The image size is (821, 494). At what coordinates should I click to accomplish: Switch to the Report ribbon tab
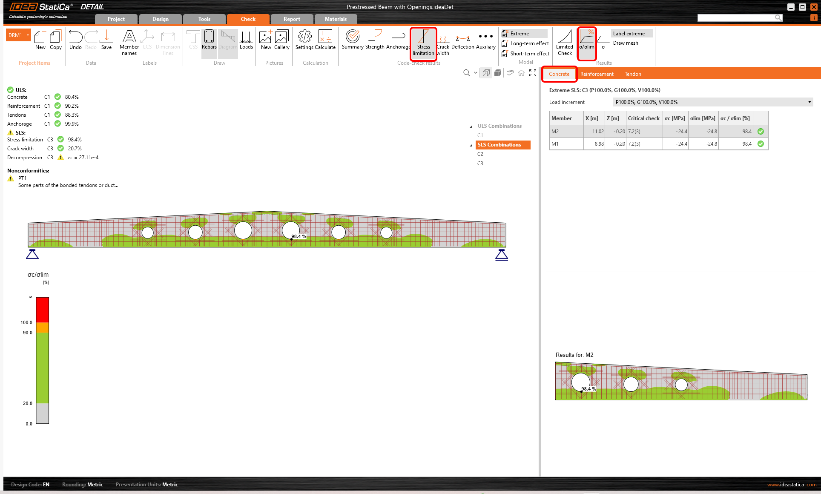point(292,19)
